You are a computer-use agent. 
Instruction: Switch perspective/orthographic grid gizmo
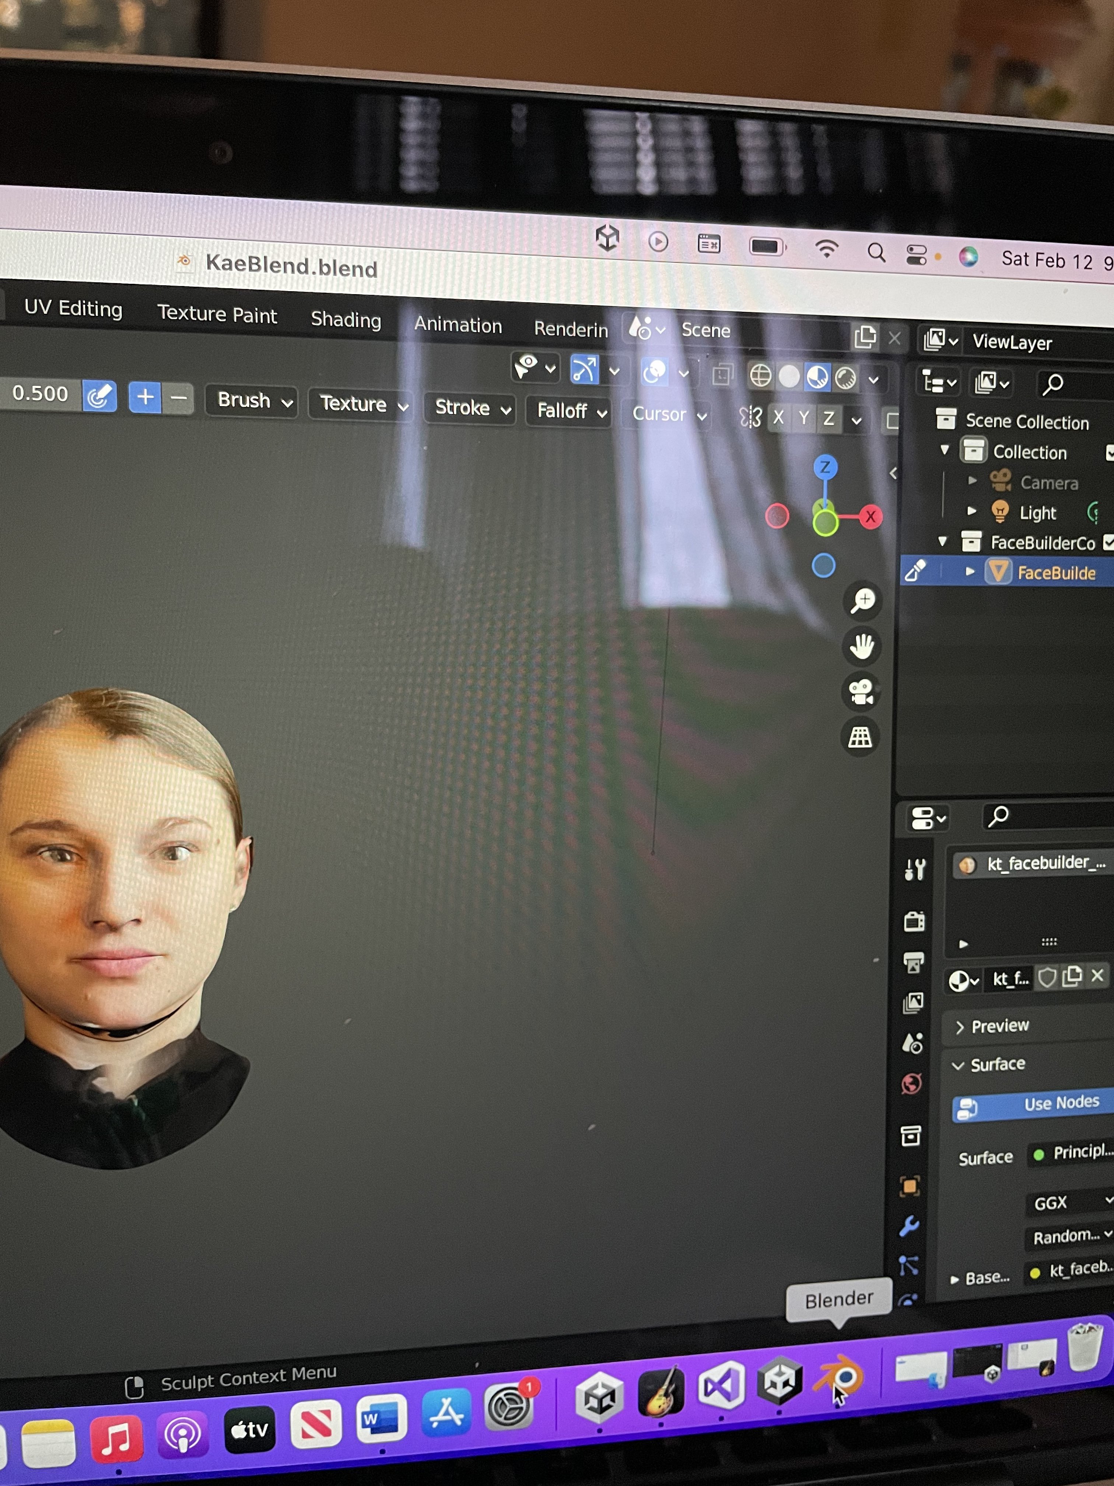860,737
